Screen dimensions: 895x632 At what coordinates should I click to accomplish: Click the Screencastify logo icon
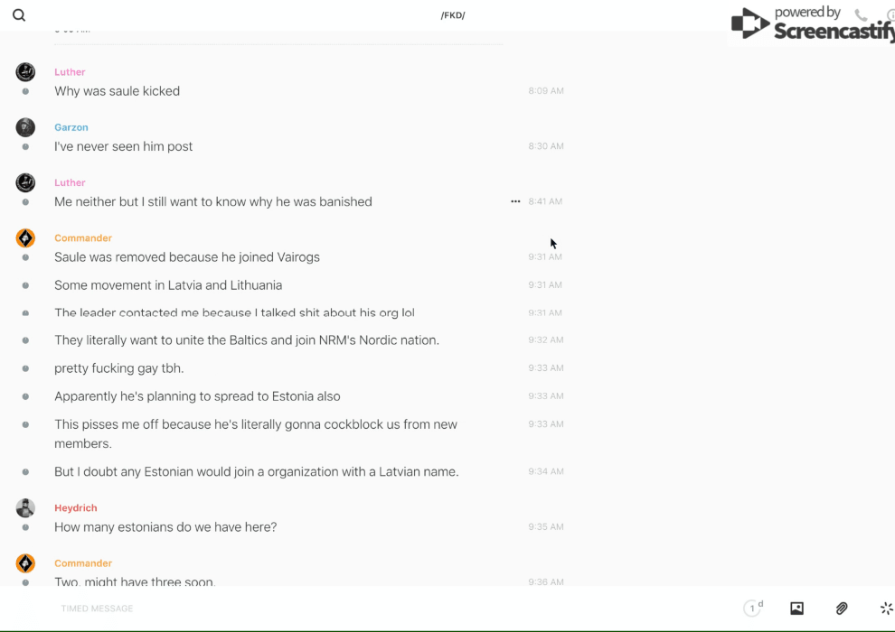(x=750, y=23)
